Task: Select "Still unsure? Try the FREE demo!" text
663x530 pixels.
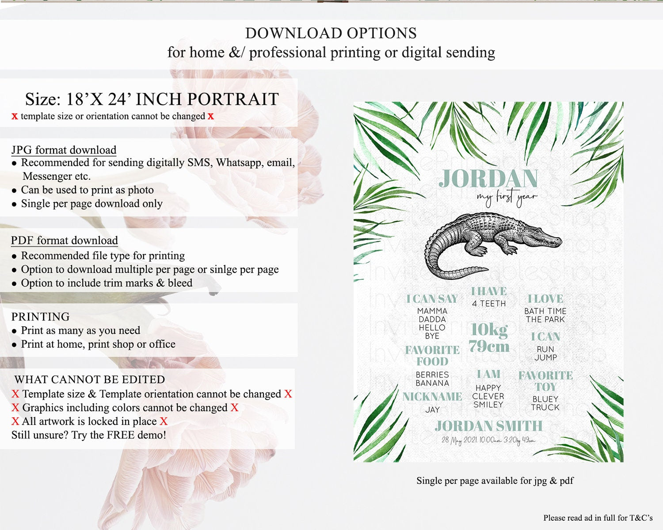Action: tap(89, 435)
